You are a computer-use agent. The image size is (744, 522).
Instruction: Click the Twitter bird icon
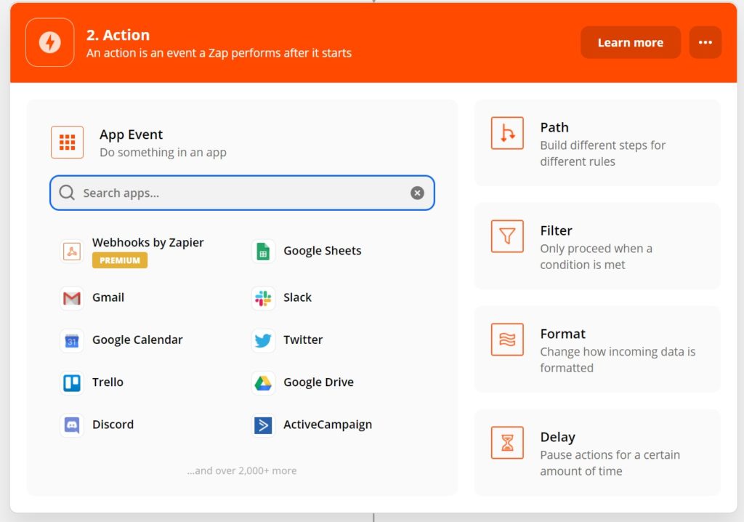263,340
